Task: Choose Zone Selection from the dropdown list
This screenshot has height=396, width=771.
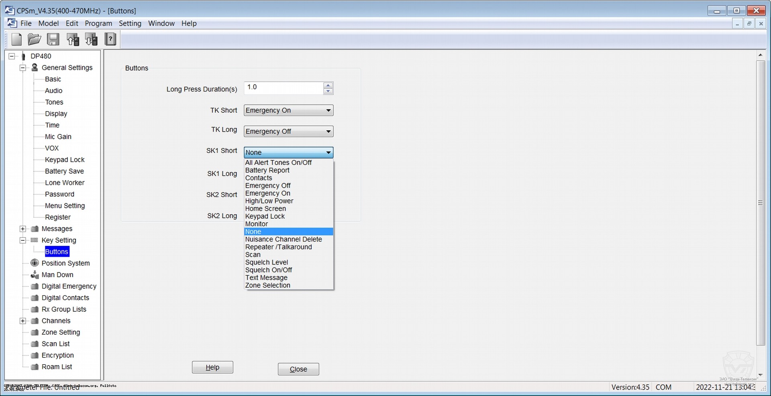Action: pyautogui.click(x=268, y=285)
